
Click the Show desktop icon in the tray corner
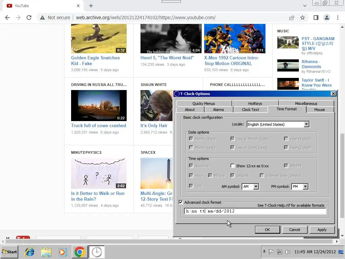click(341, 252)
